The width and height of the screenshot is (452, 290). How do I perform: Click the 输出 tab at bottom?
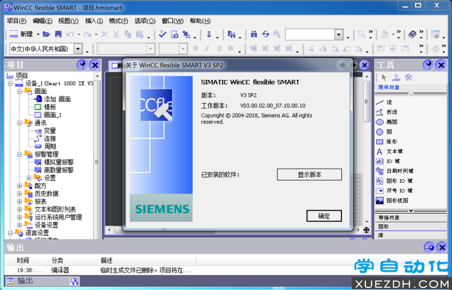click(x=36, y=281)
